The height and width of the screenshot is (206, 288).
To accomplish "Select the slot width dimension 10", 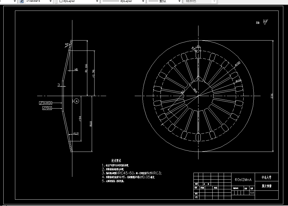I will click(198, 46).
